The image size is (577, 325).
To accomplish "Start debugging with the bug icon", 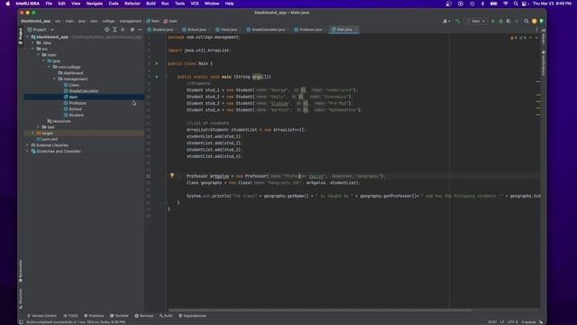I will click(500, 21).
